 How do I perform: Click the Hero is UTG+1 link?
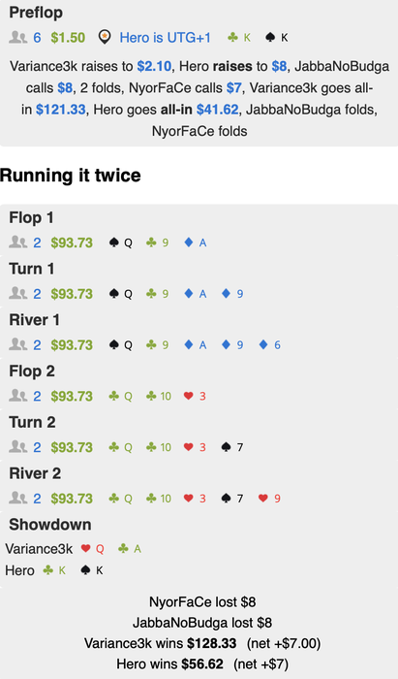pos(165,38)
